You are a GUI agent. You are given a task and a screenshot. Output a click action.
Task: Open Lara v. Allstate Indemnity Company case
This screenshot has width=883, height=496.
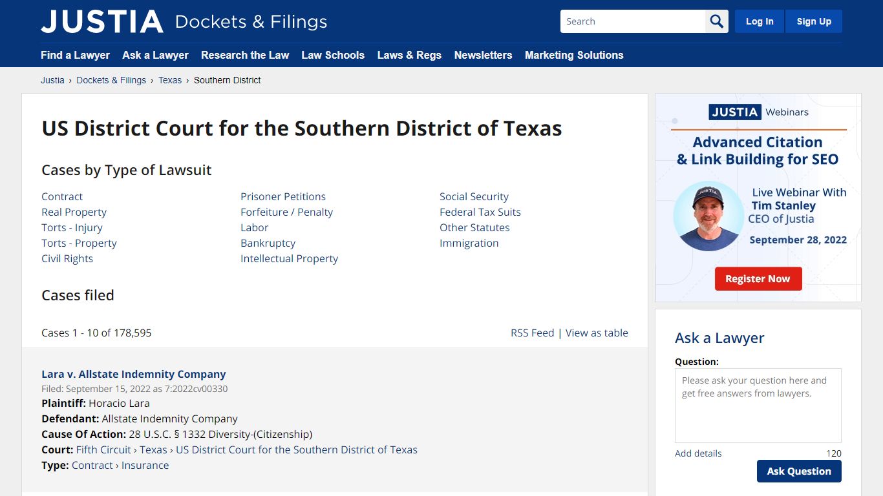134,374
